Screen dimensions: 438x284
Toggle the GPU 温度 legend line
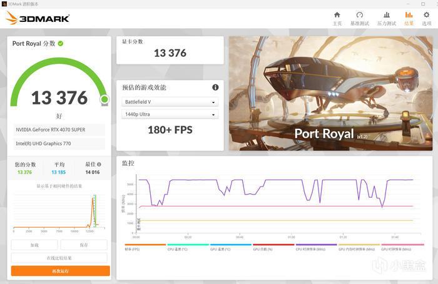tap(231, 247)
